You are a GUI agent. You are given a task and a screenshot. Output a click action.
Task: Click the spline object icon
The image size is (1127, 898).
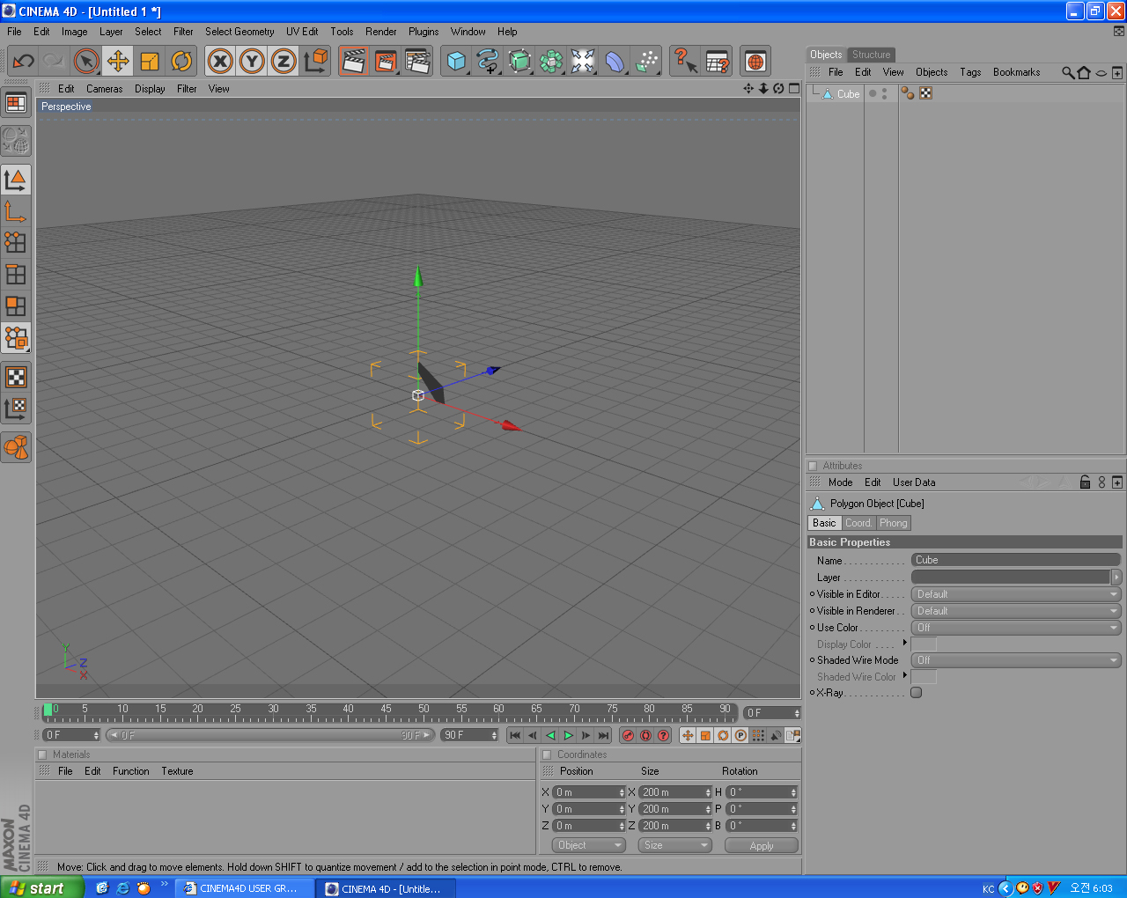pyautogui.click(x=488, y=61)
